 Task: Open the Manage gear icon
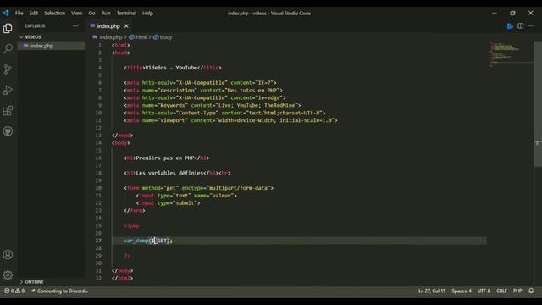(8, 275)
